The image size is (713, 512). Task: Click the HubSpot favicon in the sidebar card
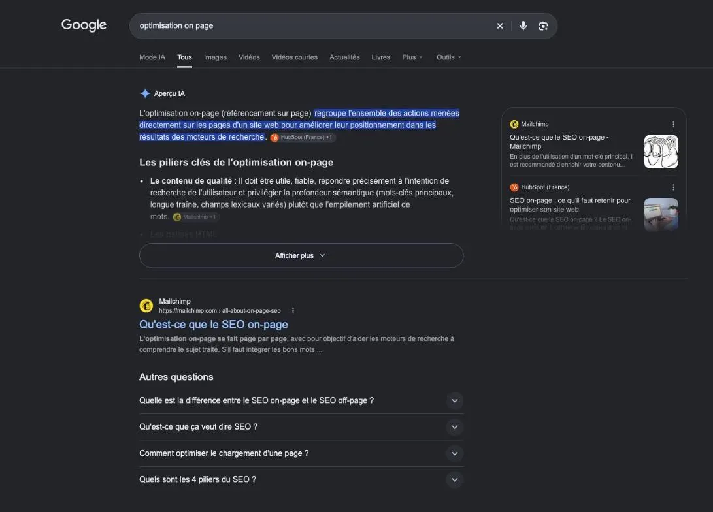point(514,187)
